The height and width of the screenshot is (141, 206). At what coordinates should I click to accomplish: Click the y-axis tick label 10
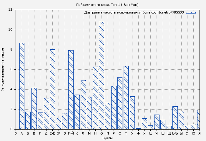tap(10, 30)
